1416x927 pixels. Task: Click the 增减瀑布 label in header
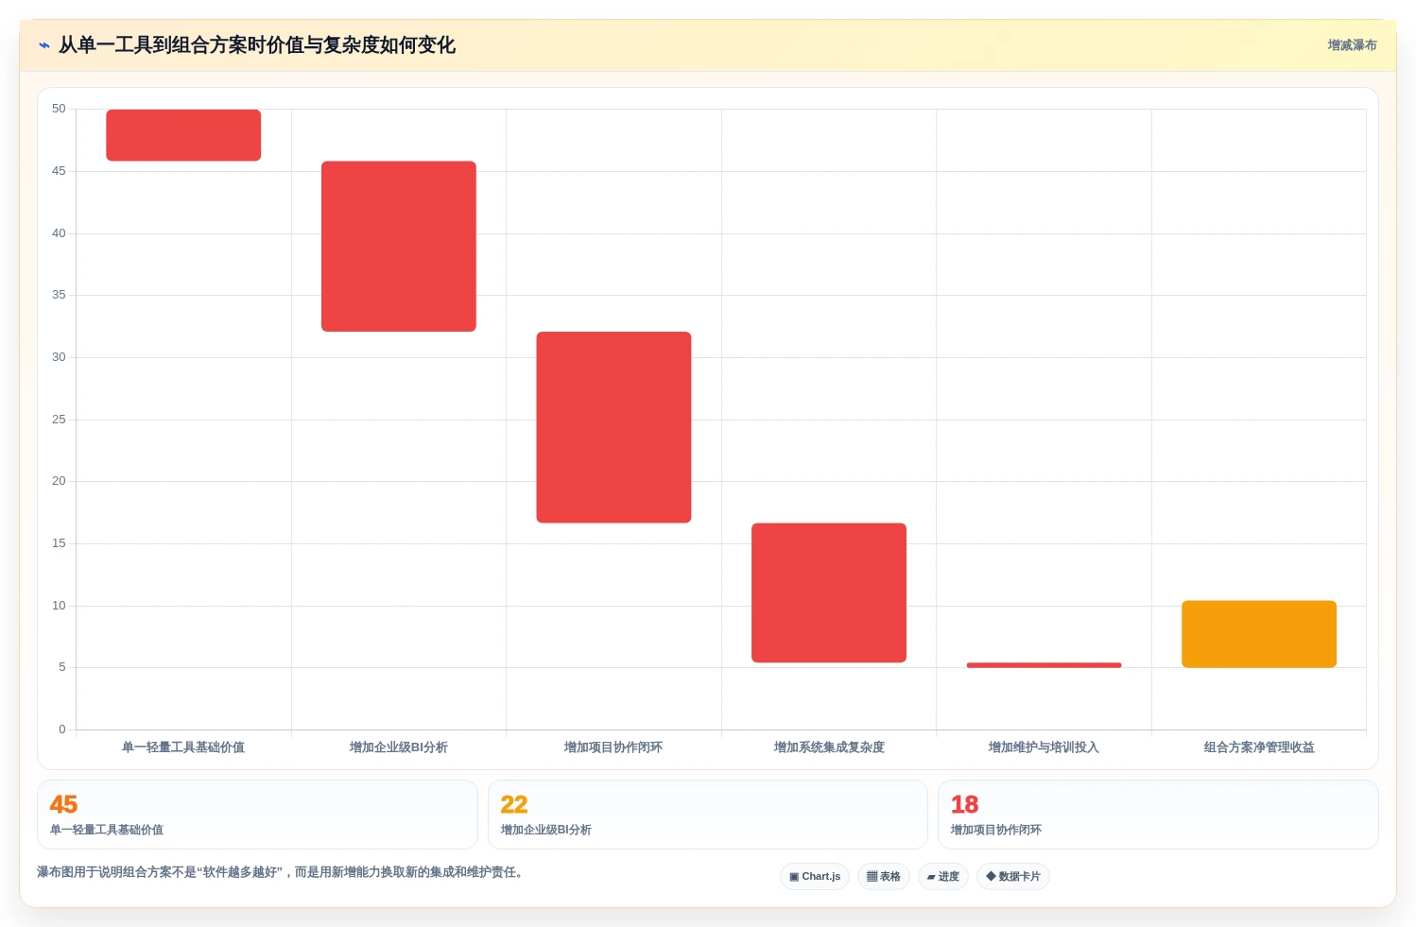(1352, 45)
